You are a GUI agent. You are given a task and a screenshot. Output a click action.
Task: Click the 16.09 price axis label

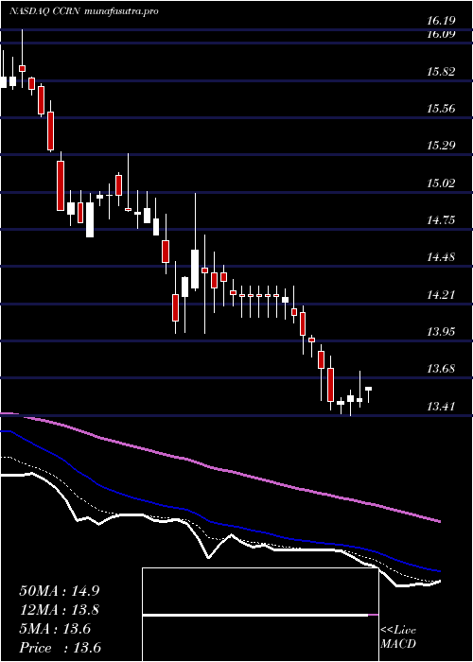pos(441,35)
